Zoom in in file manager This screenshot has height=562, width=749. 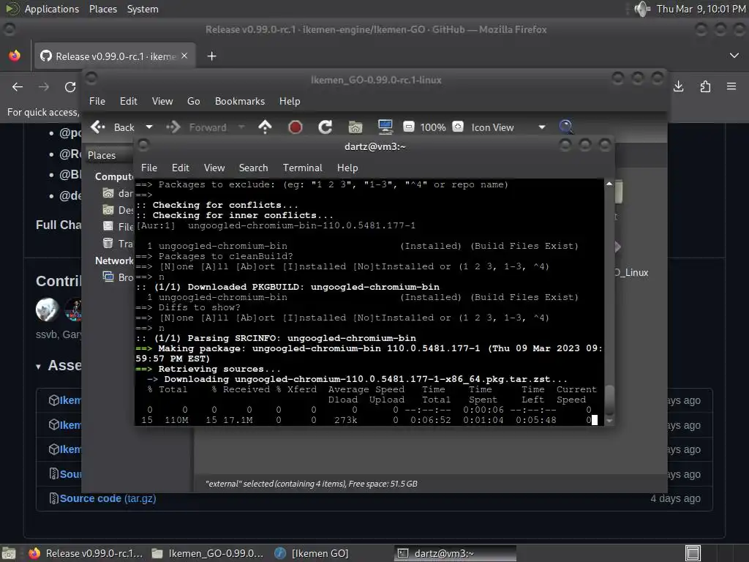click(458, 126)
